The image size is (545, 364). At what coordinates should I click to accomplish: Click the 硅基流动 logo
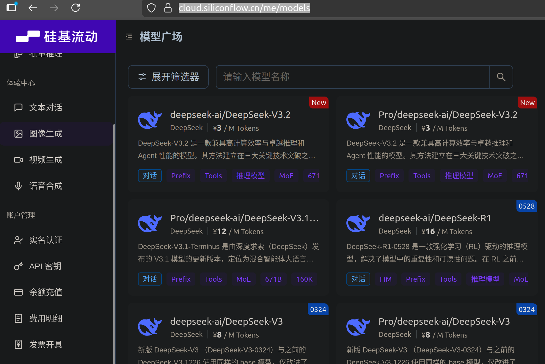click(58, 36)
